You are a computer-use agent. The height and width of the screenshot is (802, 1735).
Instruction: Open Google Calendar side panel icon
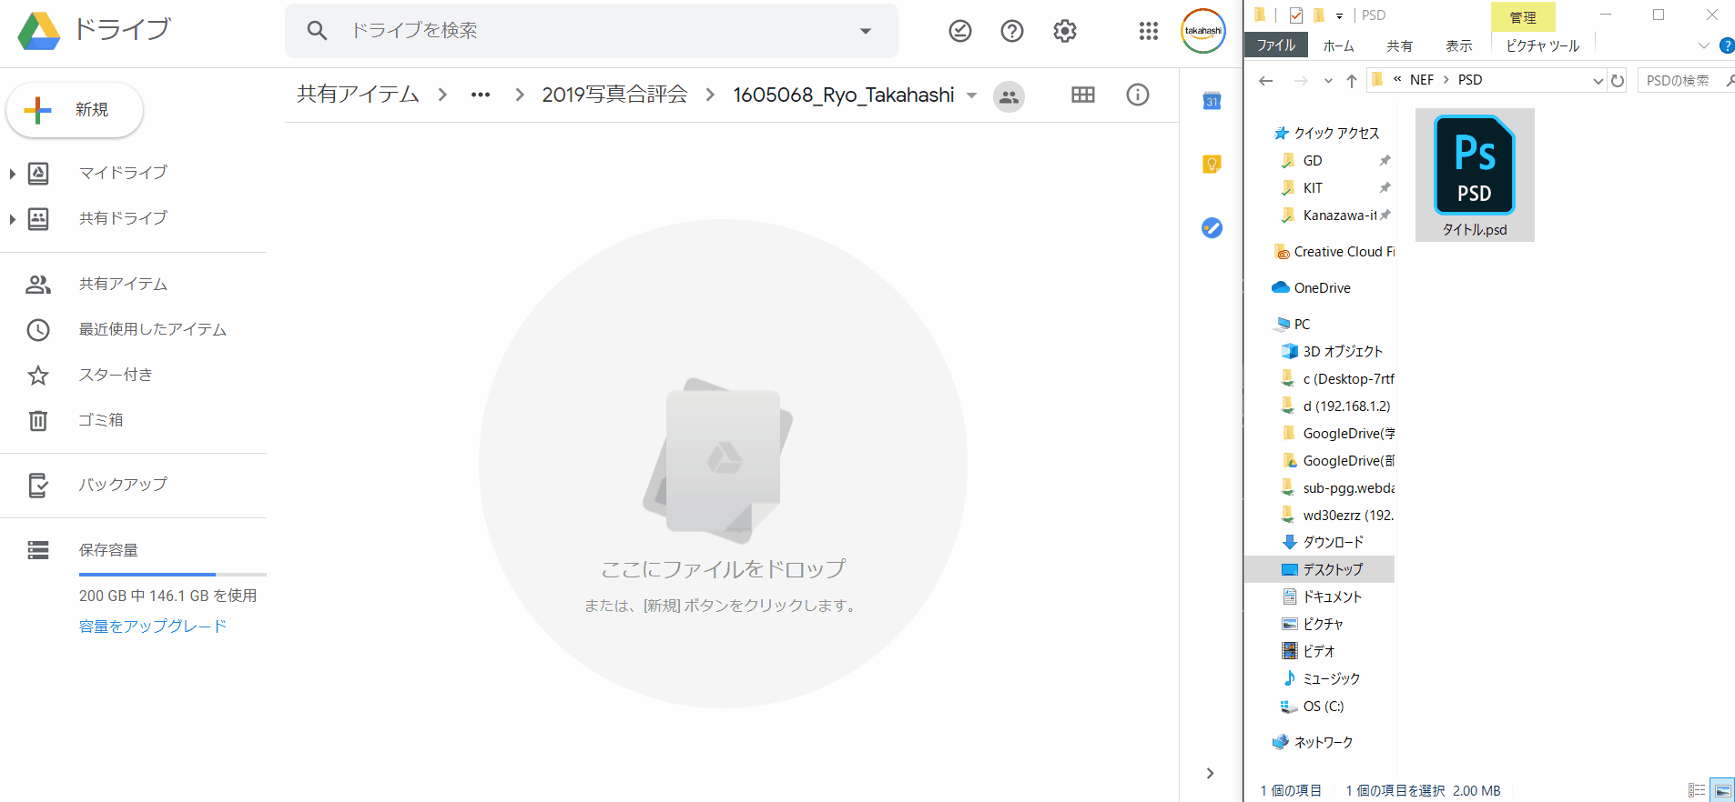pyautogui.click(x=1211, y=101)
